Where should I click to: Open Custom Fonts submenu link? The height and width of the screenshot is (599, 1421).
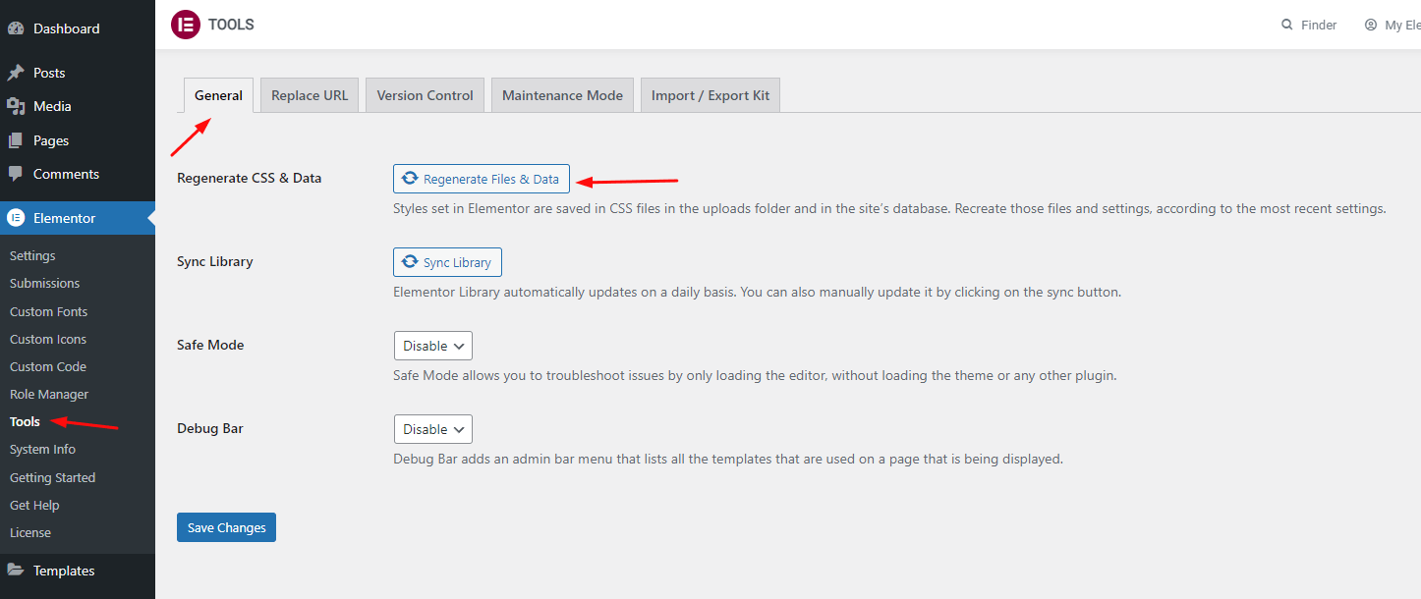click(x=48, y=311)
